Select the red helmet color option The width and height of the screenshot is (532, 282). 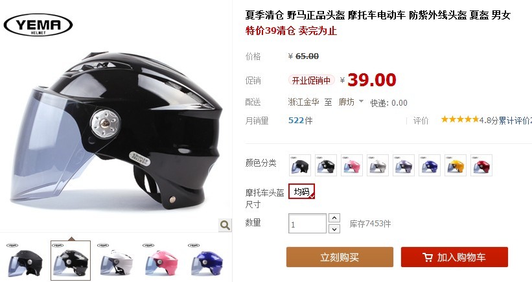(x=481, y=165)
